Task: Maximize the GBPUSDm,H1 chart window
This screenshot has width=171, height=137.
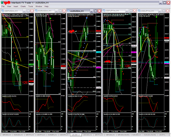Action: [28, 11]
